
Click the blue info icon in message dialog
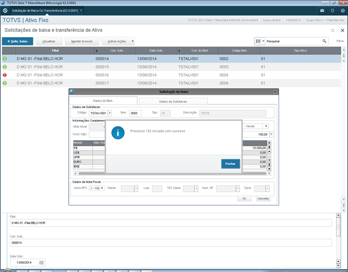pyautogui.click(x=118, y=133)
